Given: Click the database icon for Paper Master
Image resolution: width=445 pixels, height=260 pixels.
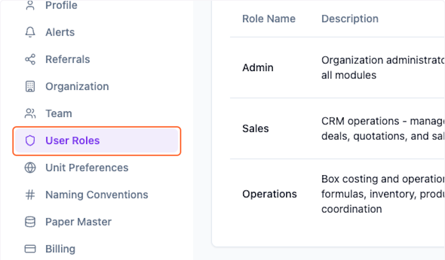Looking at the screenshot, I should click(30, 222).
